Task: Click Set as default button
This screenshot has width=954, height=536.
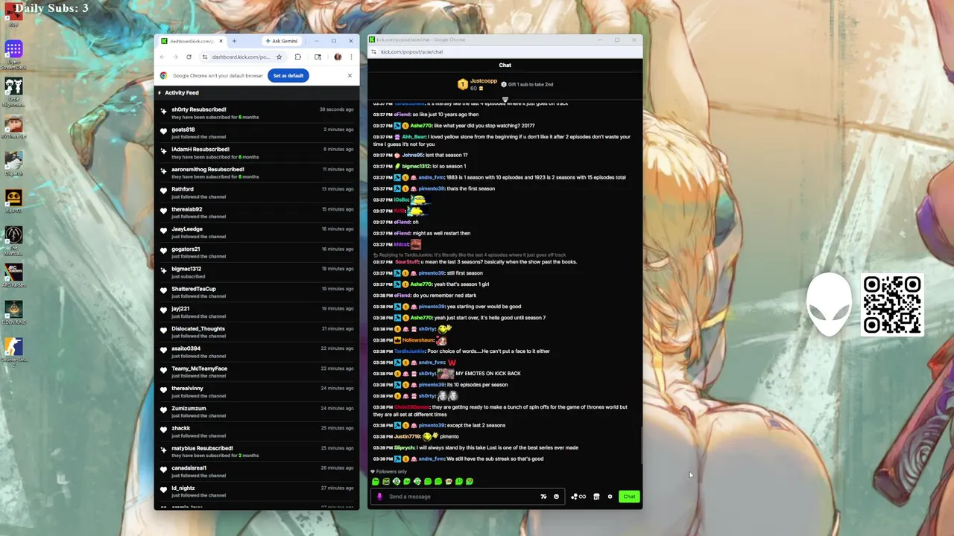Action: point(288,75)
